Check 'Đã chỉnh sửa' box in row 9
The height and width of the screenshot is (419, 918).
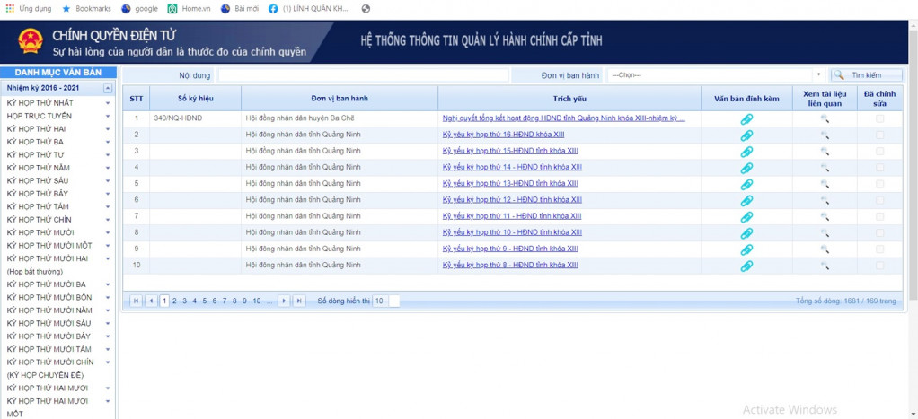pos(879,249)
